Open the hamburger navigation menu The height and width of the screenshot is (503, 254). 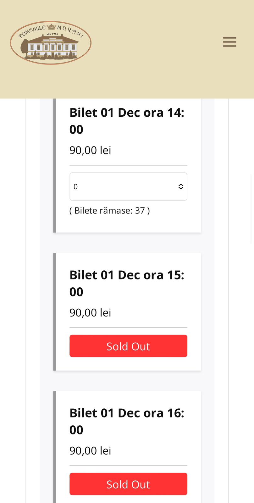pos(229,42)
